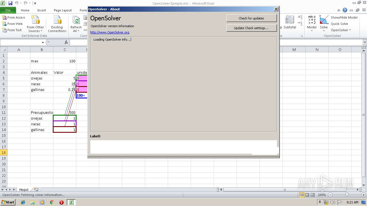Import data From Access

(14, 17)
